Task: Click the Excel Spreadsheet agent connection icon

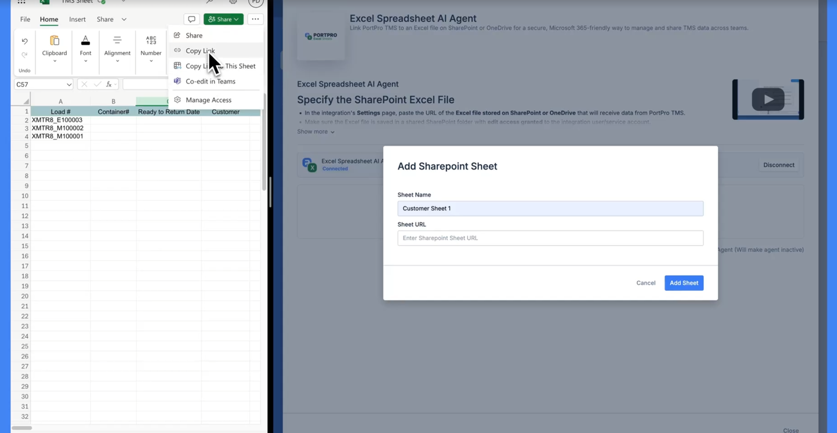Action: click(309, 165)
